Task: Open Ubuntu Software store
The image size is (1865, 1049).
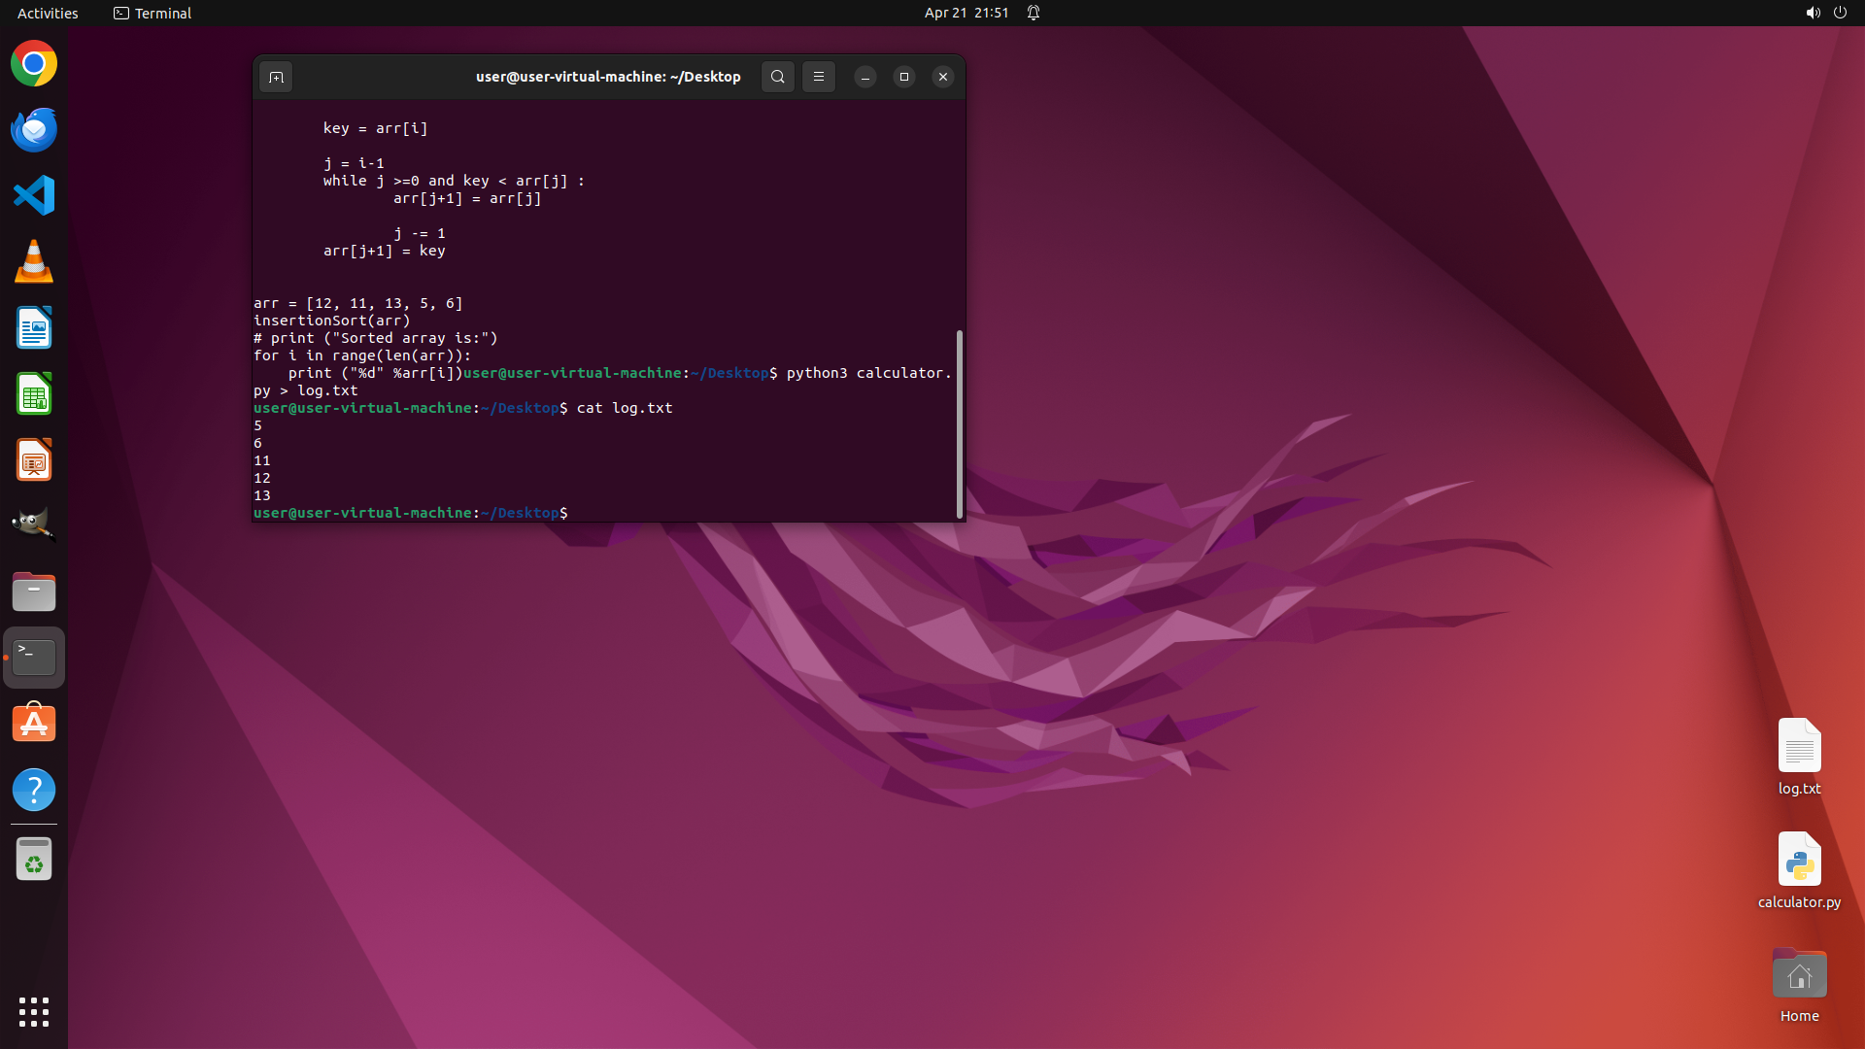Action: 34,724
